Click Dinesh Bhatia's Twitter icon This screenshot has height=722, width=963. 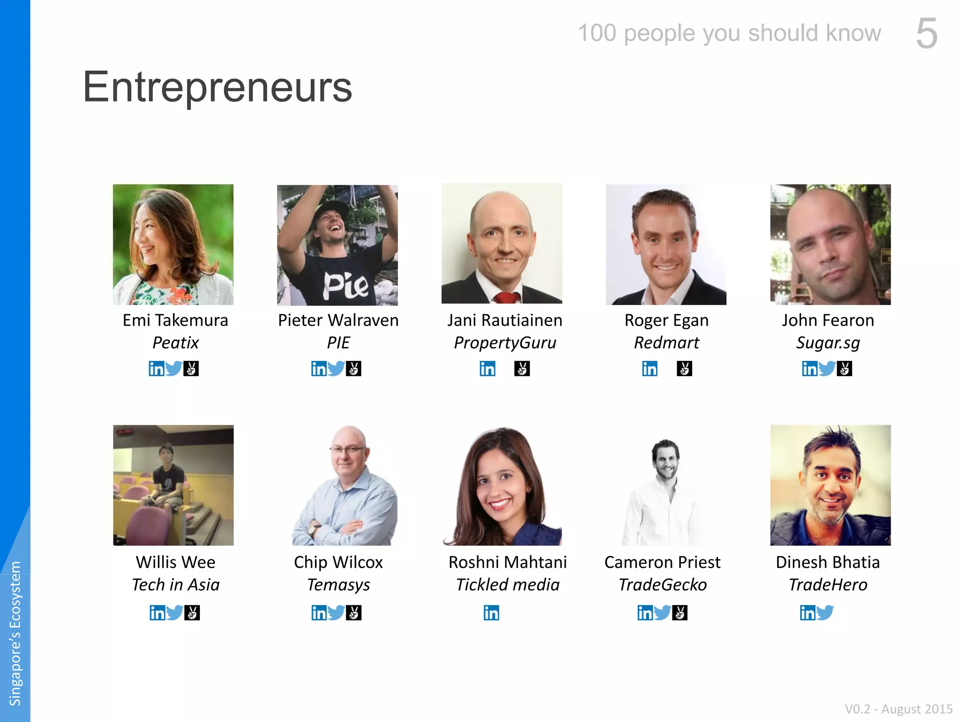pos(825,613)
